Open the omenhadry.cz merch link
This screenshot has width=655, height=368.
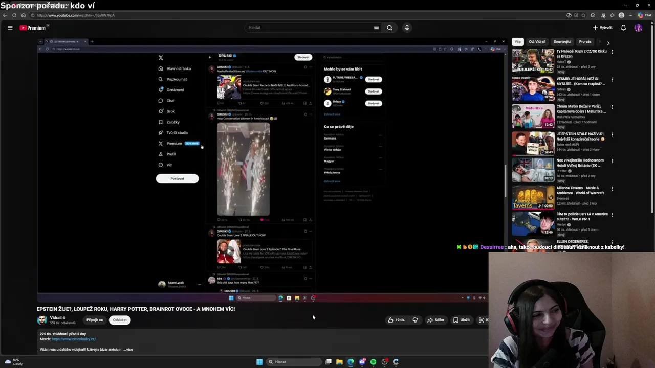click(x=74, y=339)
